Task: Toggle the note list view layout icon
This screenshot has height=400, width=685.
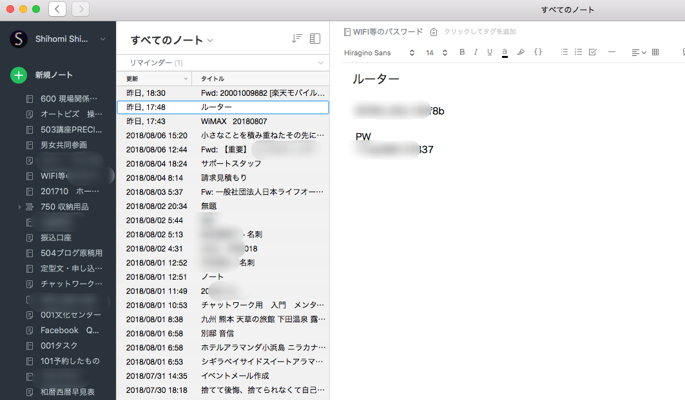Action: click(x=315, y=39)
